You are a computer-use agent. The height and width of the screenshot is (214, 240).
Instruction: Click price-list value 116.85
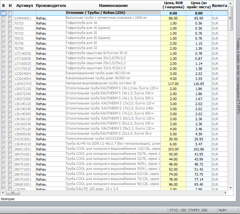pos(199,84)
